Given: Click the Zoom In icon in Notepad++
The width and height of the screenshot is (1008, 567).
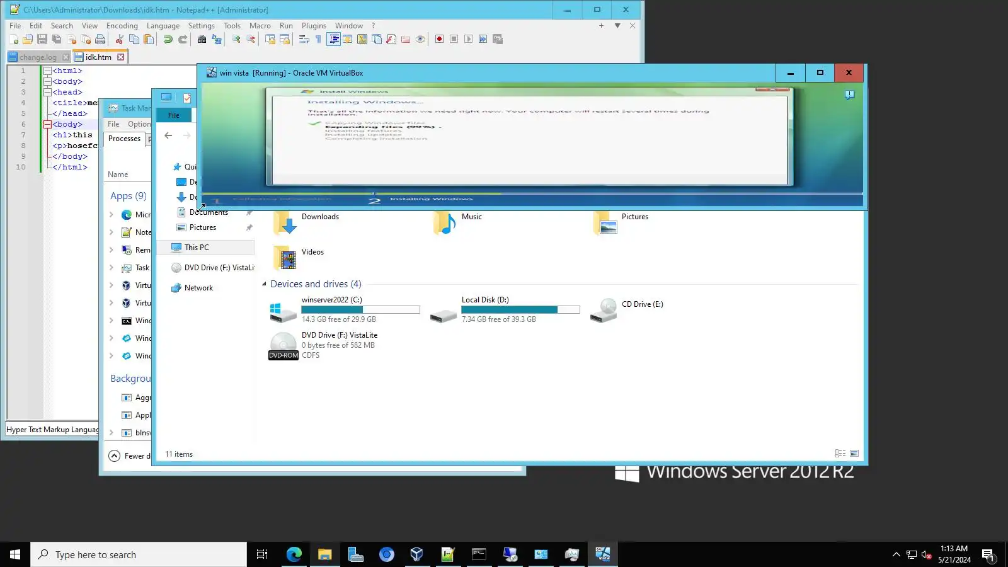Looking at the screenshot, I should tap(236, 39).
